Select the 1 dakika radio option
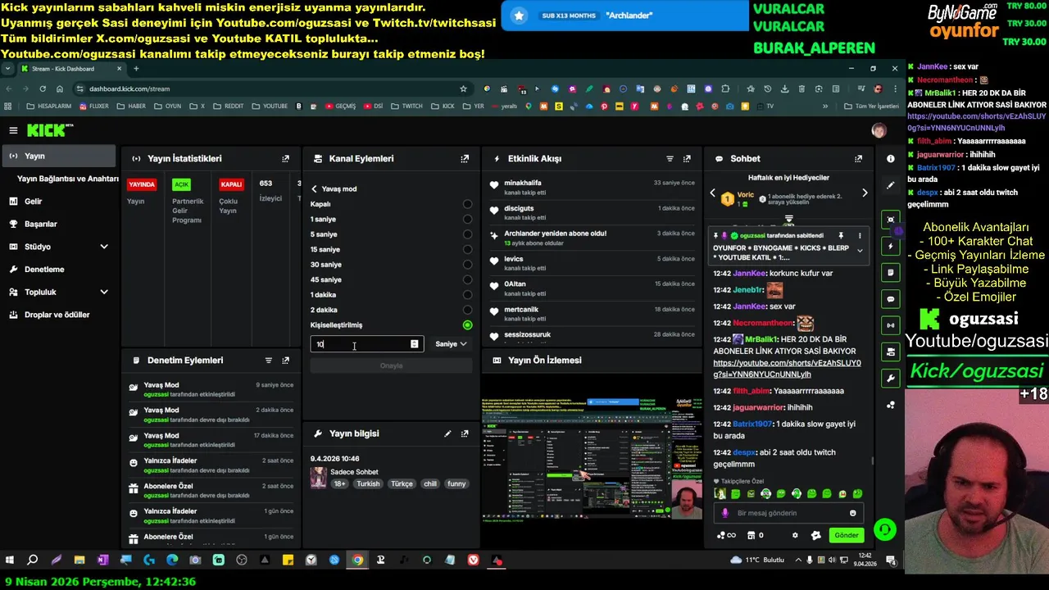Screen dimensions: 1049x590 tap(467, 295)
